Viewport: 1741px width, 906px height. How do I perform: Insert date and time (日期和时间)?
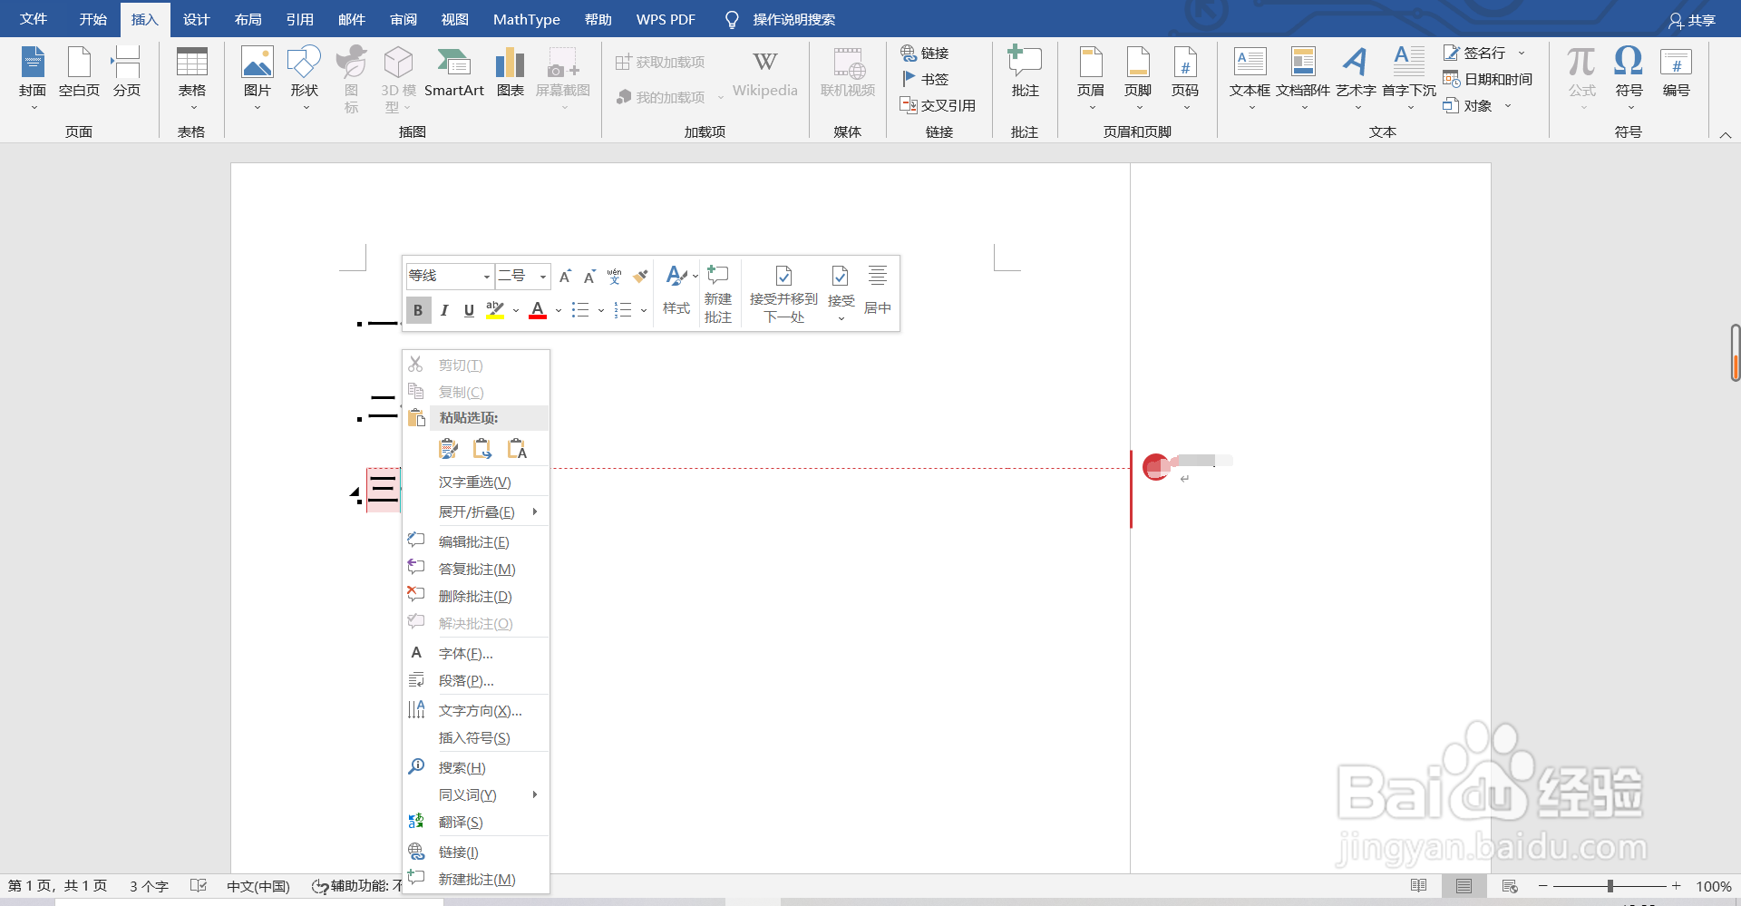click(x=1488, y=80)
